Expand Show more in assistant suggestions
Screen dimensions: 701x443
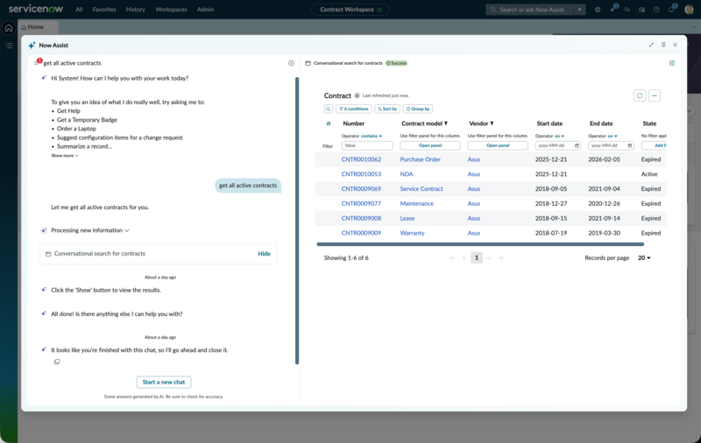64,156
